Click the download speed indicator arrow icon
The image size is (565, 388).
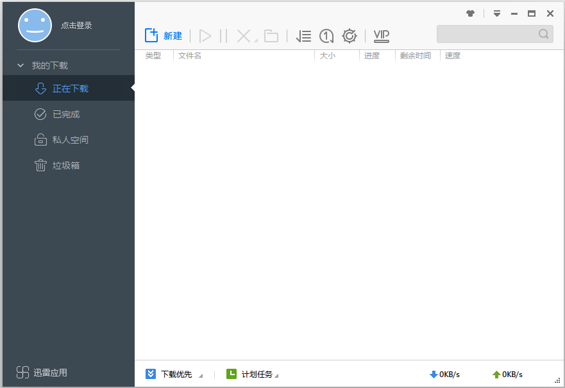point(434,374)
